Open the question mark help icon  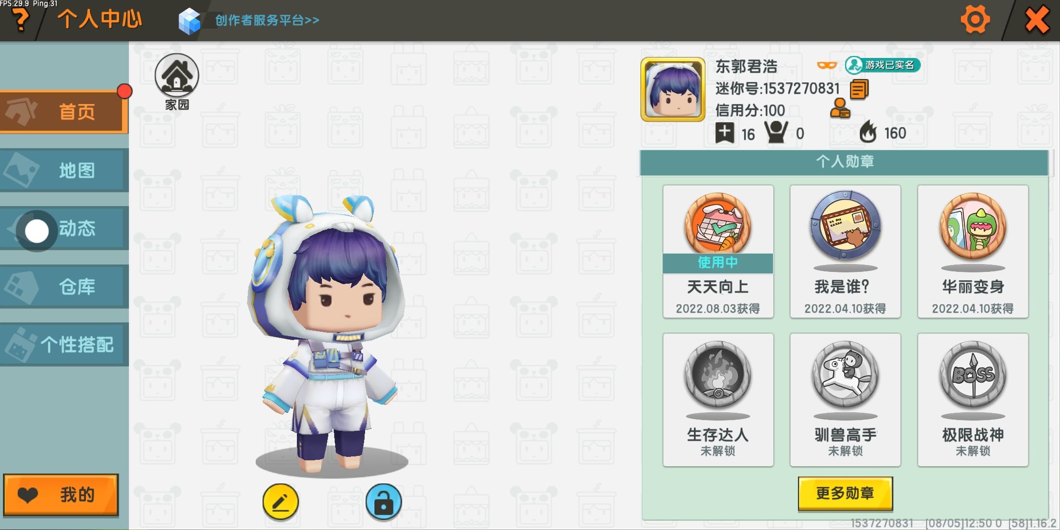pyautogui.click(x=20, y=20)
